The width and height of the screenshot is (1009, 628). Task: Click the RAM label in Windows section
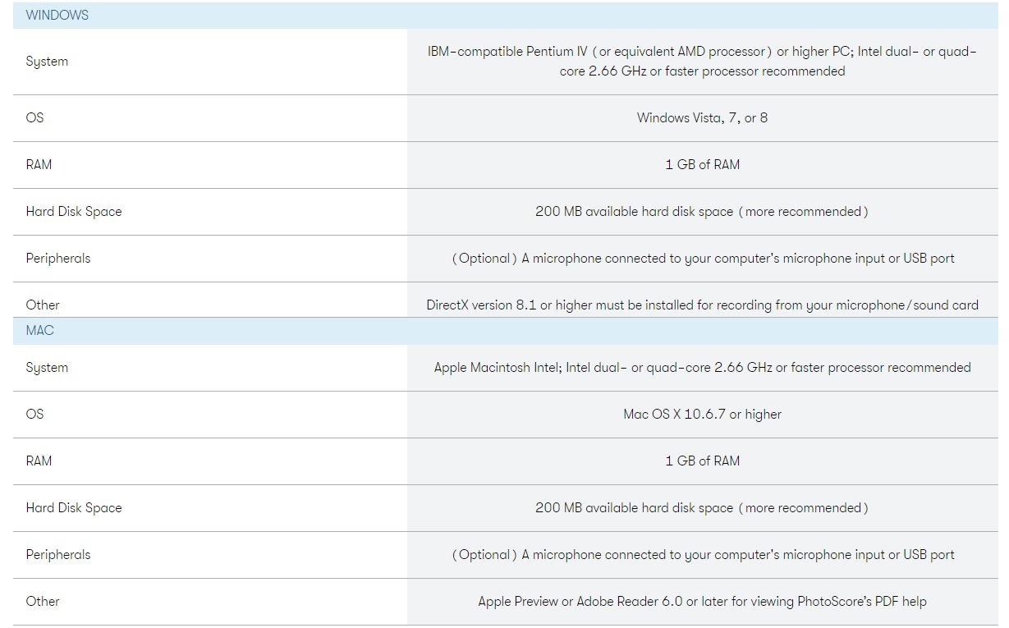point(39,164)
